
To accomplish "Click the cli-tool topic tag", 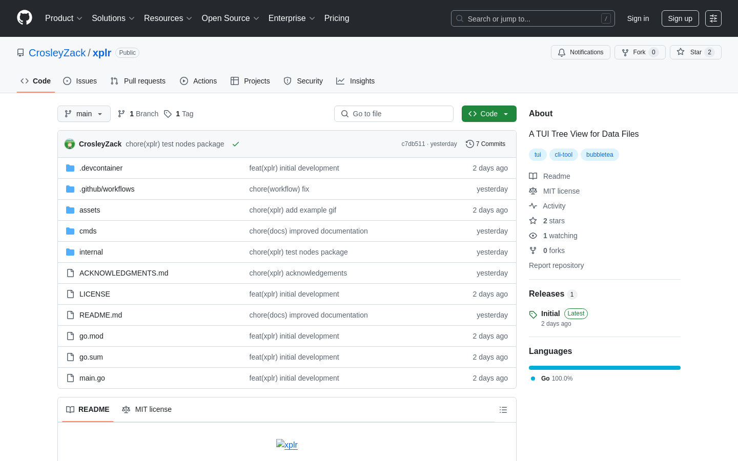I will tap(564, 155).
